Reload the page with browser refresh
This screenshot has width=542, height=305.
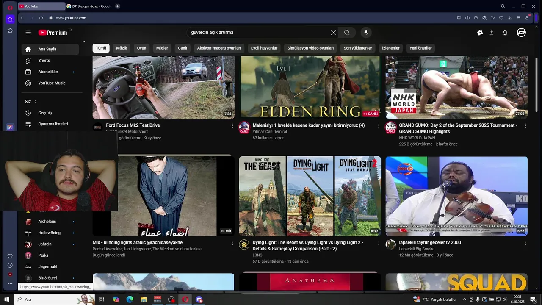[41, 18]
